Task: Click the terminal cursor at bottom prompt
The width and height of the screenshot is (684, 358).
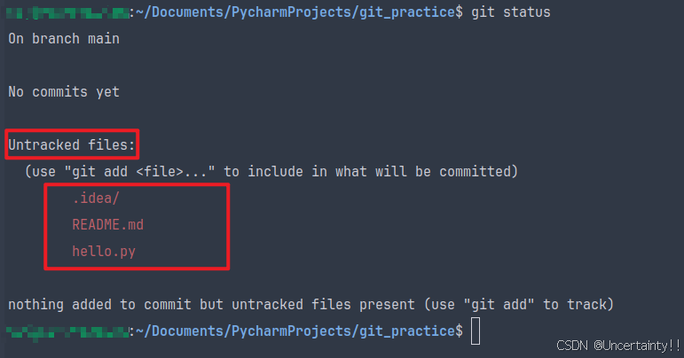Action: pyautogui.click(x=476, y=331)
